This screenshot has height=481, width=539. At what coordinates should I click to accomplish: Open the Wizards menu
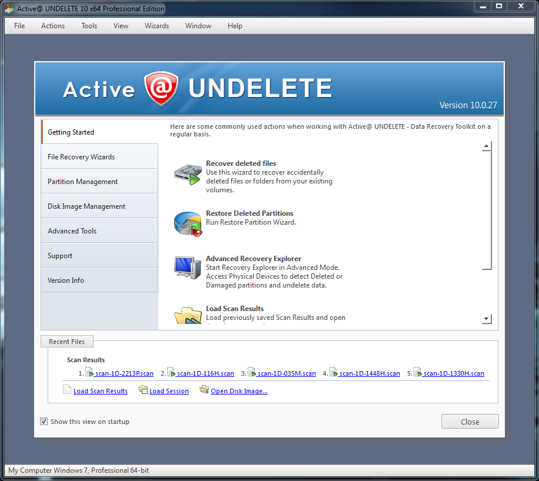click(157, 26)
